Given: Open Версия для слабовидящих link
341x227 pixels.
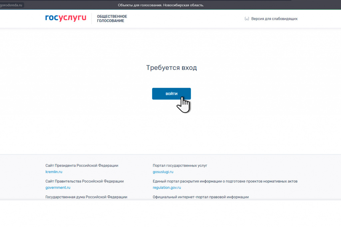Looking at the screenshot, I should click(x=274, y=19).
